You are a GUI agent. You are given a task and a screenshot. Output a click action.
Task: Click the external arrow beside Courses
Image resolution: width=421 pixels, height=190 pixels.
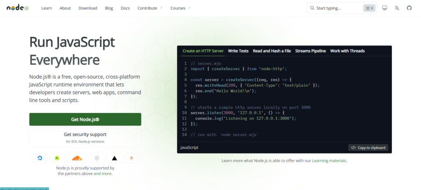coord(189,8)
